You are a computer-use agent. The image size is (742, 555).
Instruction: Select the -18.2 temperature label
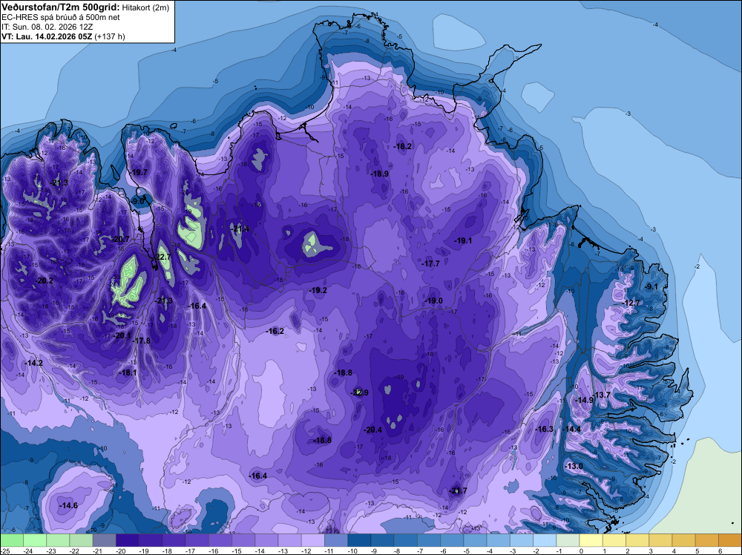(403, 146)
